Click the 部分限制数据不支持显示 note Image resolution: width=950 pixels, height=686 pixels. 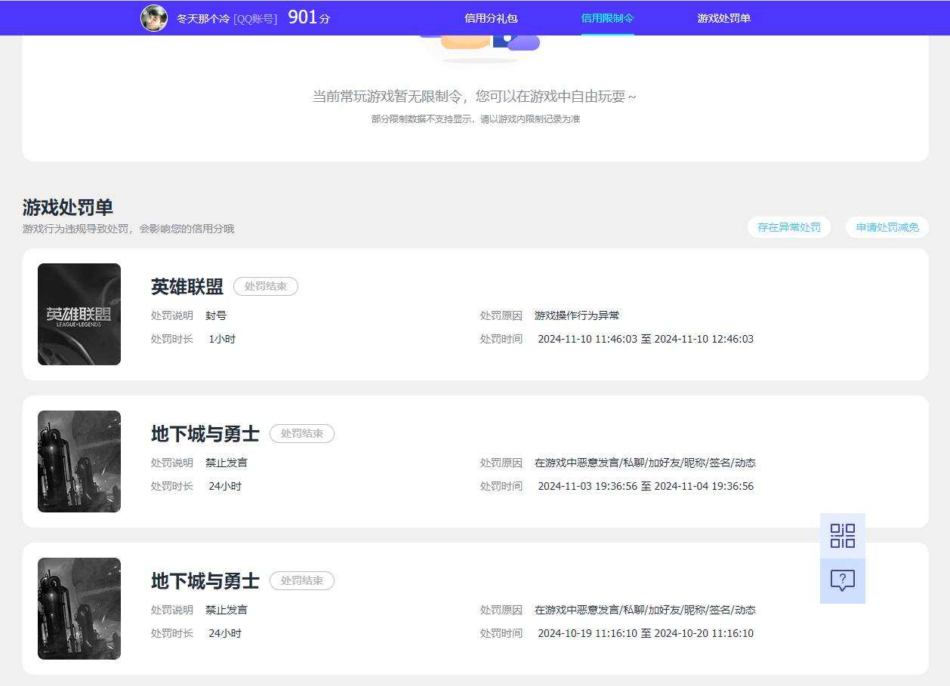476,119
